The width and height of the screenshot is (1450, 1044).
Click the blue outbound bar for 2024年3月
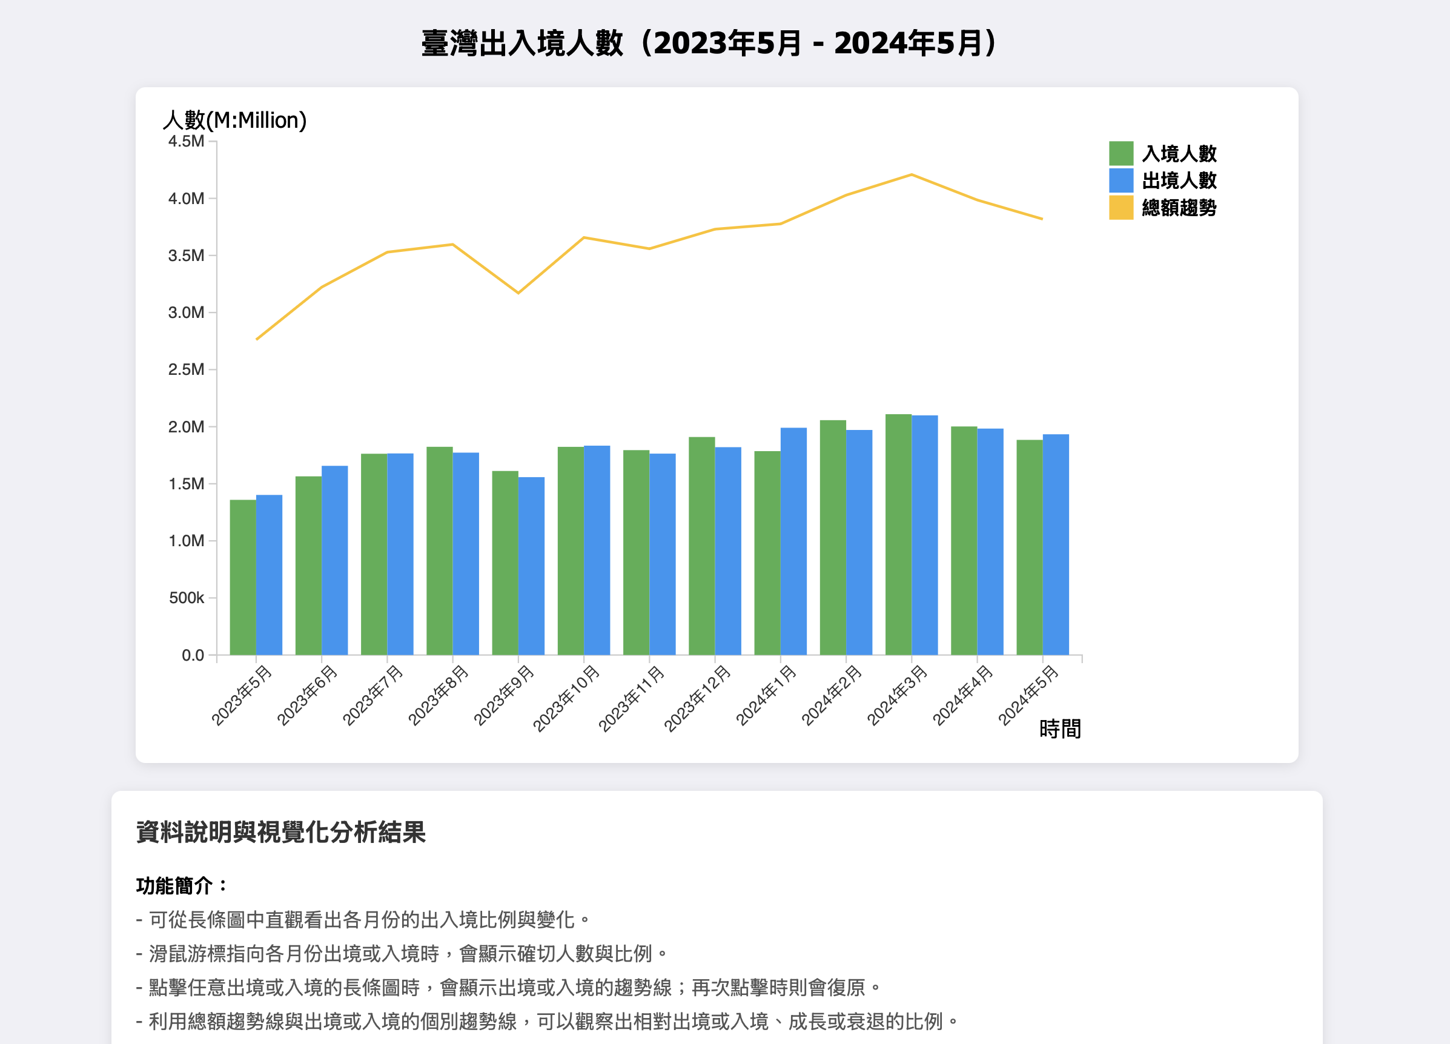(924, 535)
